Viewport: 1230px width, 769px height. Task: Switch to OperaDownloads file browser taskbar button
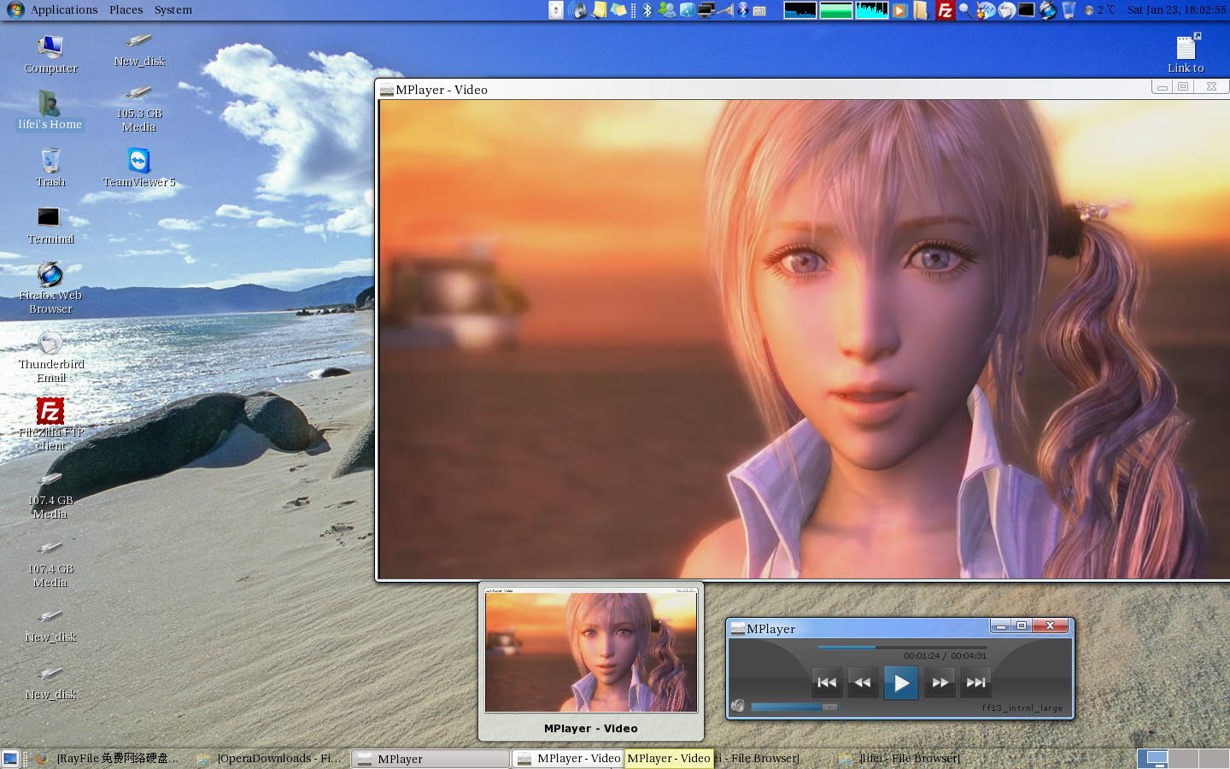click(x=269, y=759)
